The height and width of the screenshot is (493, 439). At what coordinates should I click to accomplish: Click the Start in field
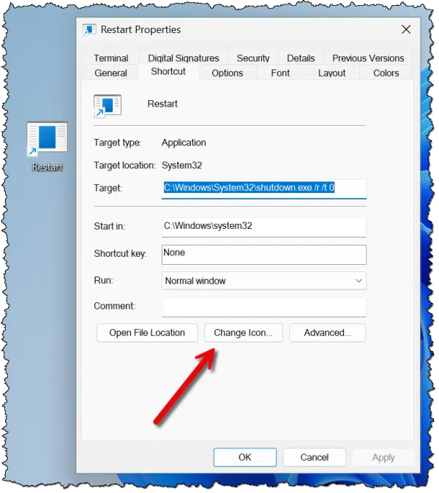(x=264, y=227)
